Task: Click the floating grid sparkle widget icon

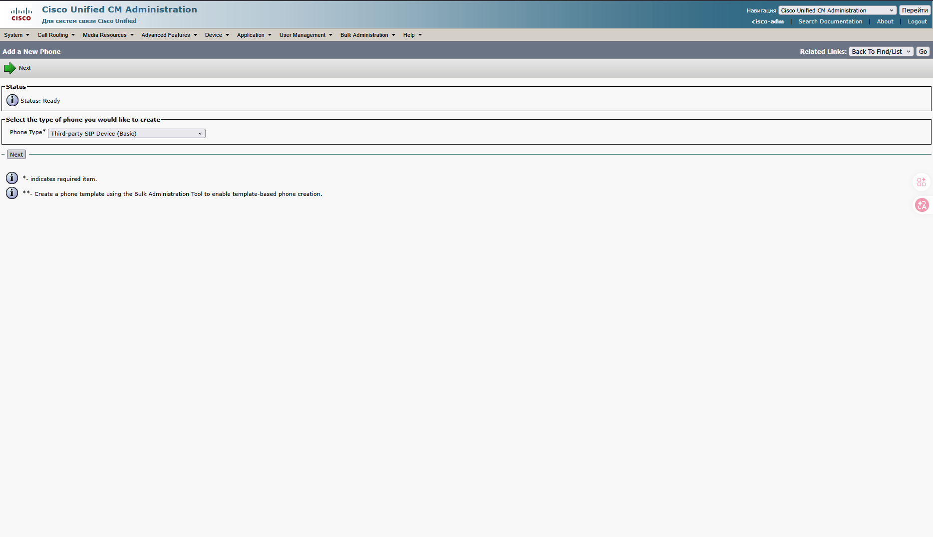Action: [x=922, y=182]
